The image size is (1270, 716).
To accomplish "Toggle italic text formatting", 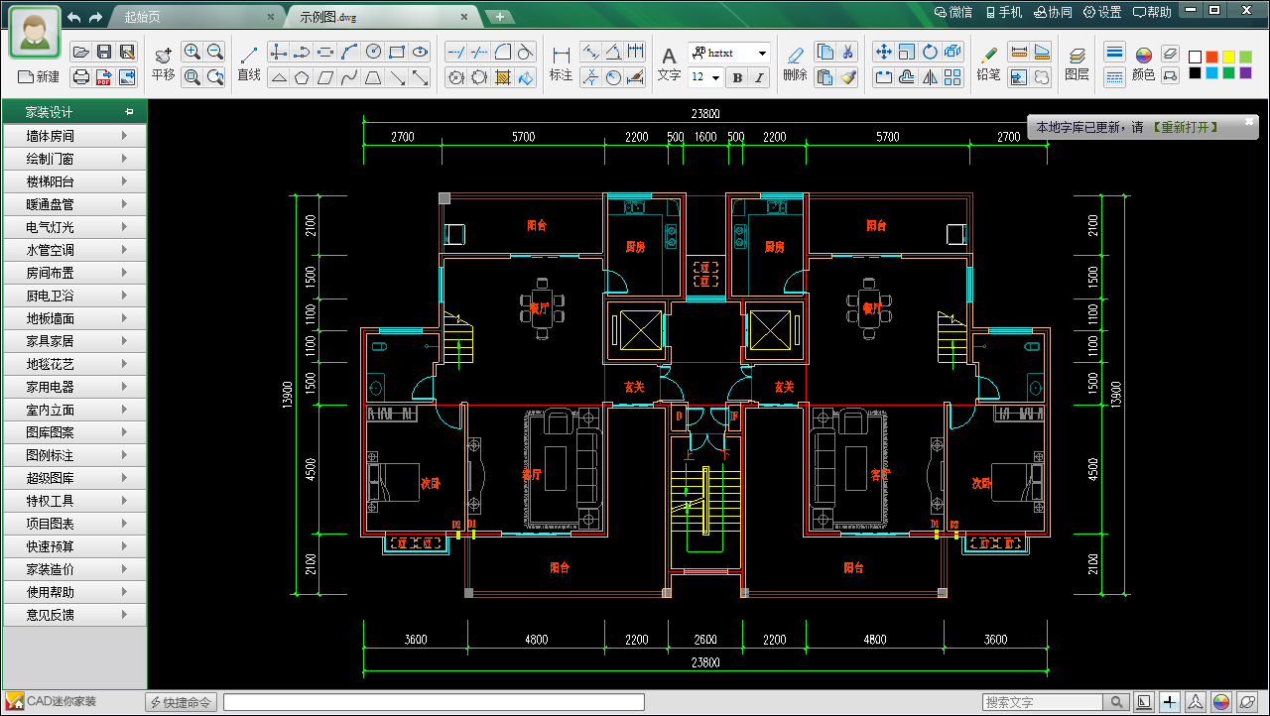I will pos(760,77).
